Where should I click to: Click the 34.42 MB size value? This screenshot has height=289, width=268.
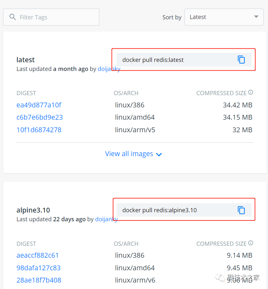tap(237, 105)
